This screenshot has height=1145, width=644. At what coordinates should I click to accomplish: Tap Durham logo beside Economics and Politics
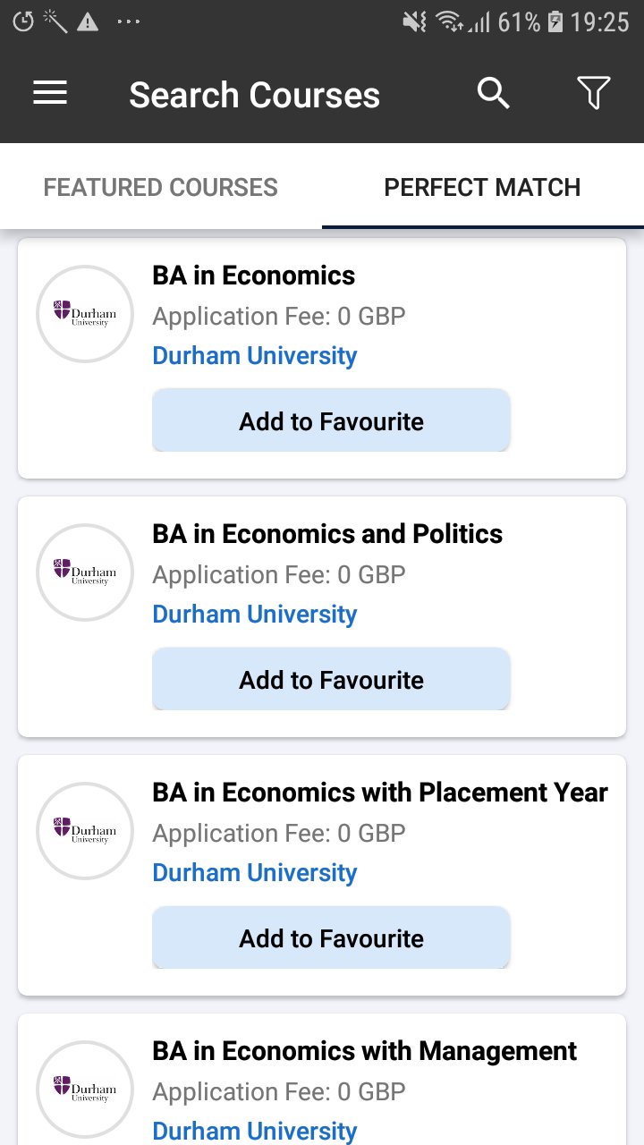click(84, 572)
